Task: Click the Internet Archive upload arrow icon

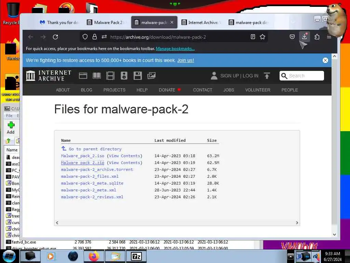Action: pos(267,76)
